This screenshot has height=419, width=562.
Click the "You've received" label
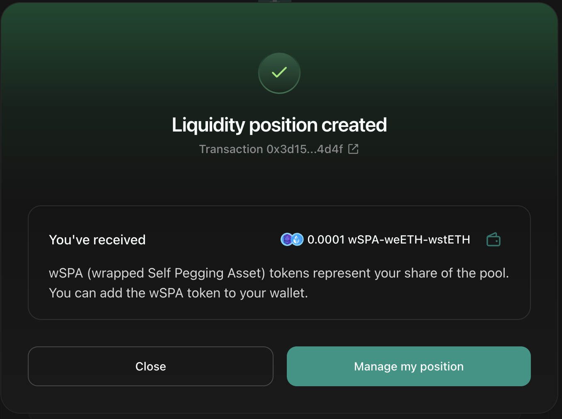click(x=97, y=240)
